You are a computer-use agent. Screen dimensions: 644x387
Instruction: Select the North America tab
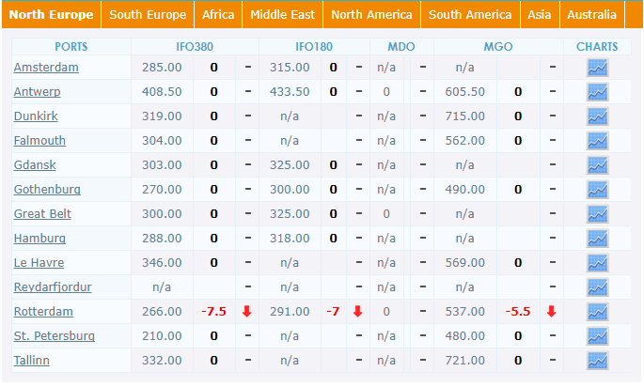pos(371,15)
